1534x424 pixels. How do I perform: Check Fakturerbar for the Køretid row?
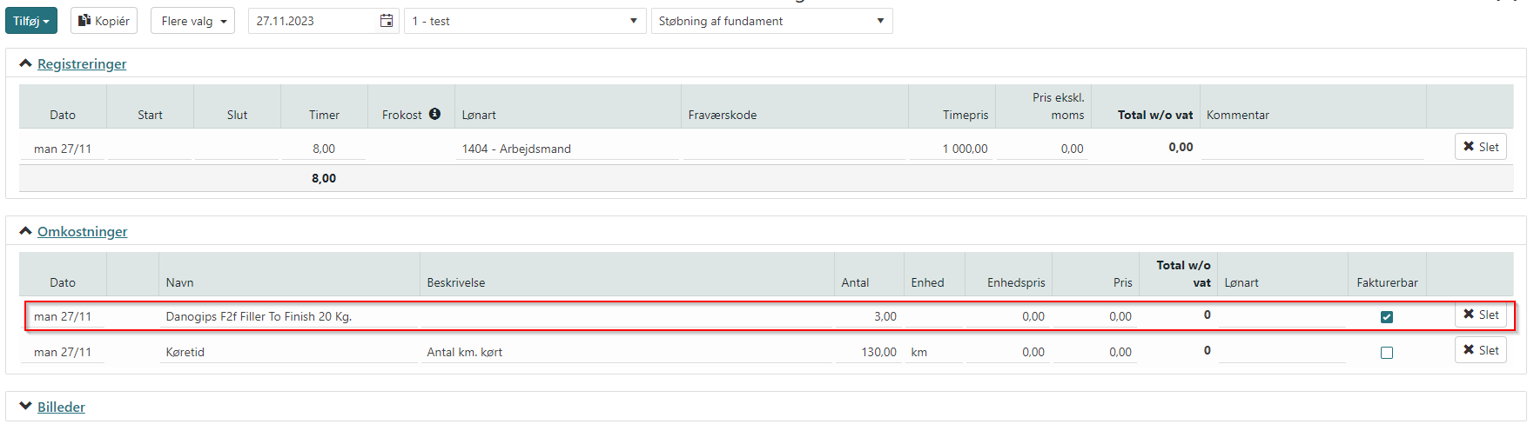(1387, 353)
